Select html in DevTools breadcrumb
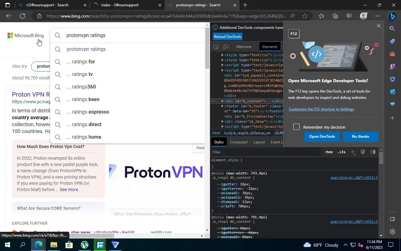 pyautogui.click(x=216, y=133)
